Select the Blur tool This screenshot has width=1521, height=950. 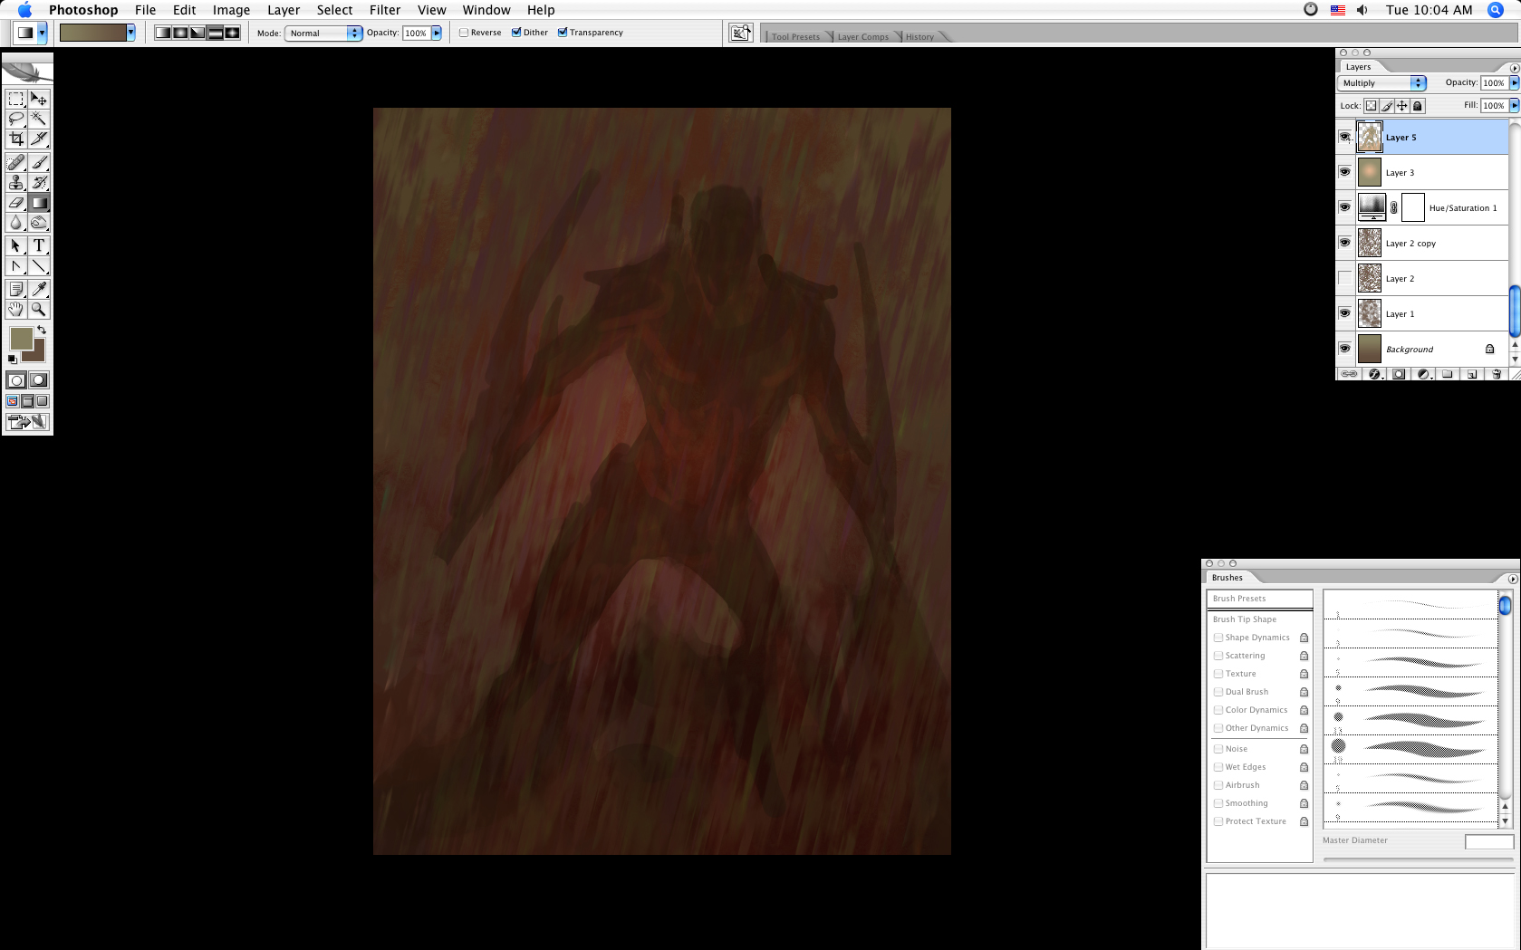[16, 222]
